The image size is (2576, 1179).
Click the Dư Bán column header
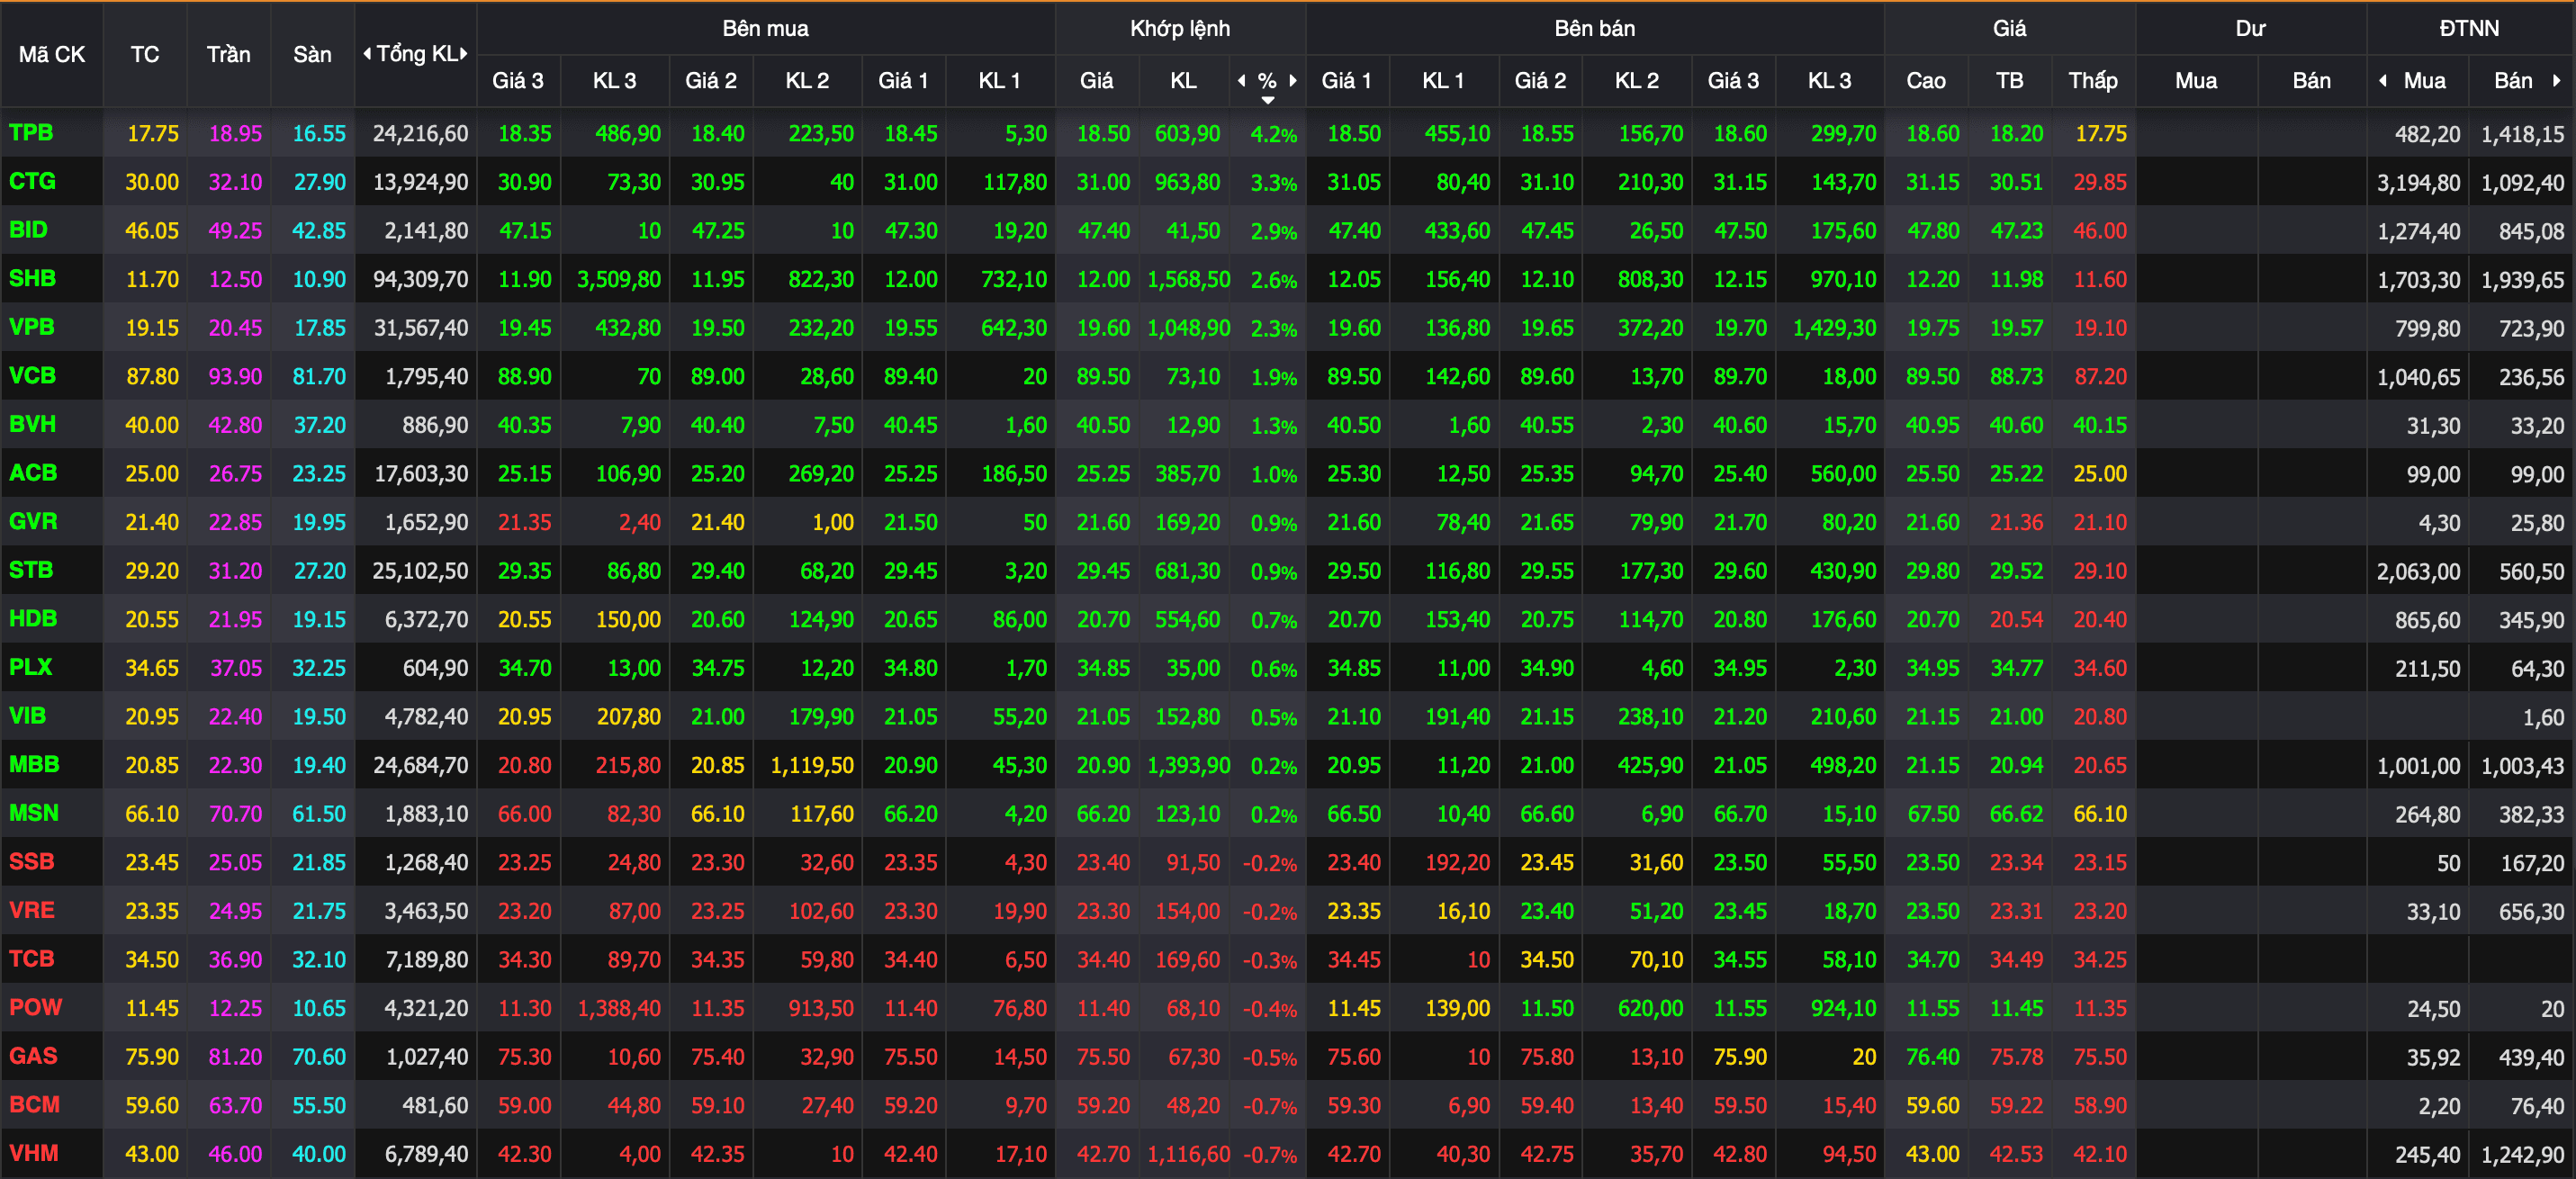[x=2312, y=81]
